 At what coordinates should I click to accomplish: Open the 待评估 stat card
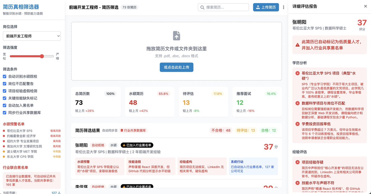click(x=203, y=102)
